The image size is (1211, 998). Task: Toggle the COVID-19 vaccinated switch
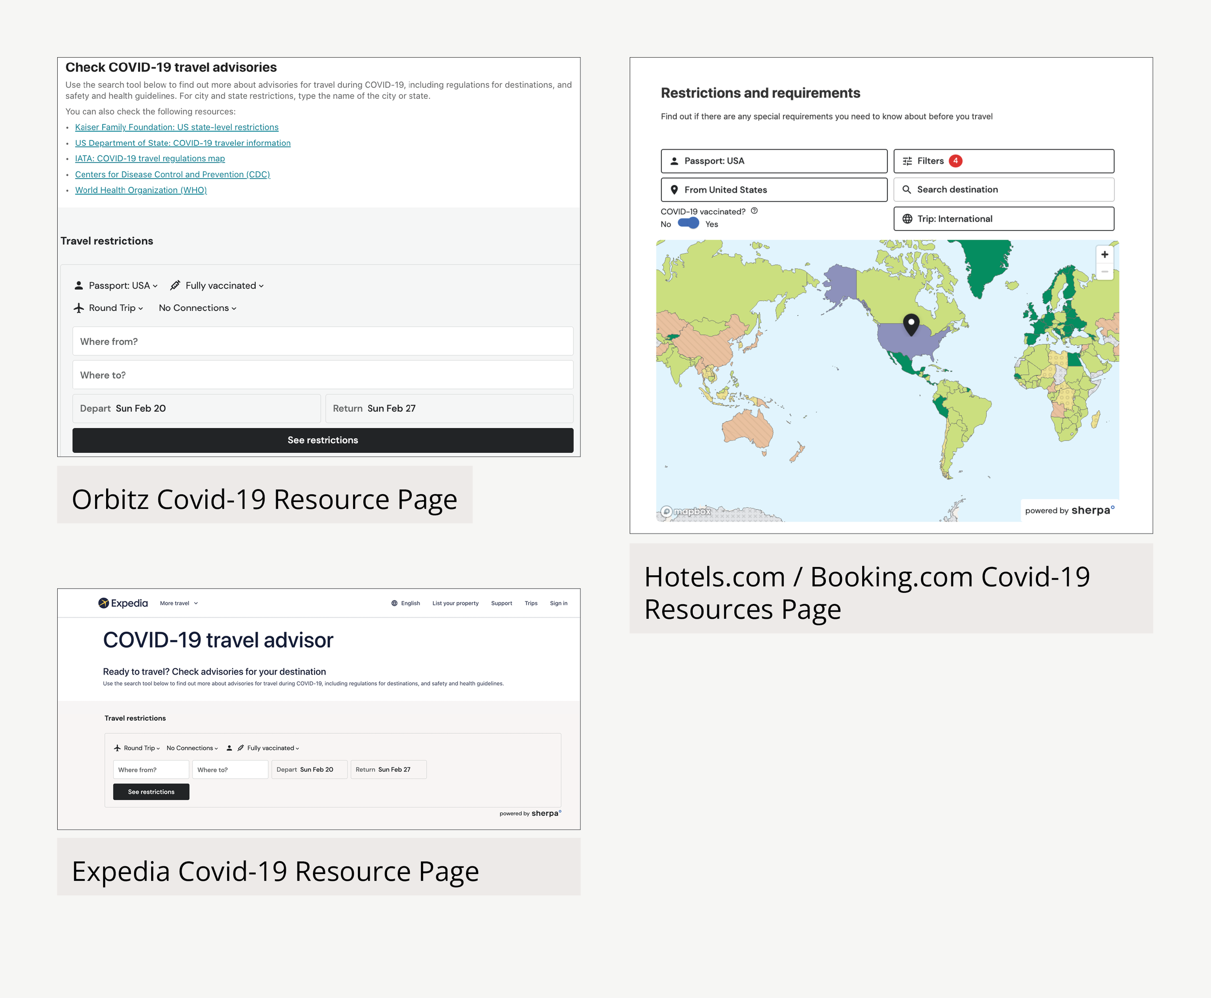(x=688, y=224)
